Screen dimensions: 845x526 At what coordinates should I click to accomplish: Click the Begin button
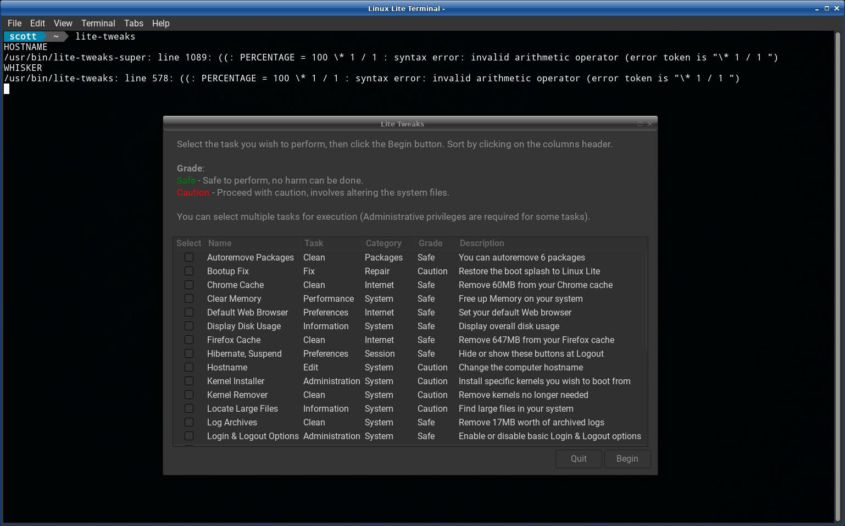pyautogui.click(x=627, y=458)
